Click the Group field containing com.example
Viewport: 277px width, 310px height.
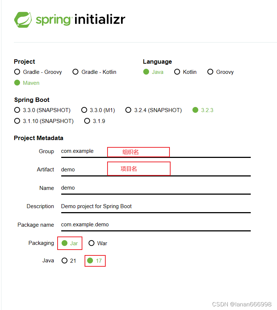pyautogui.click(x=156, y=151)
